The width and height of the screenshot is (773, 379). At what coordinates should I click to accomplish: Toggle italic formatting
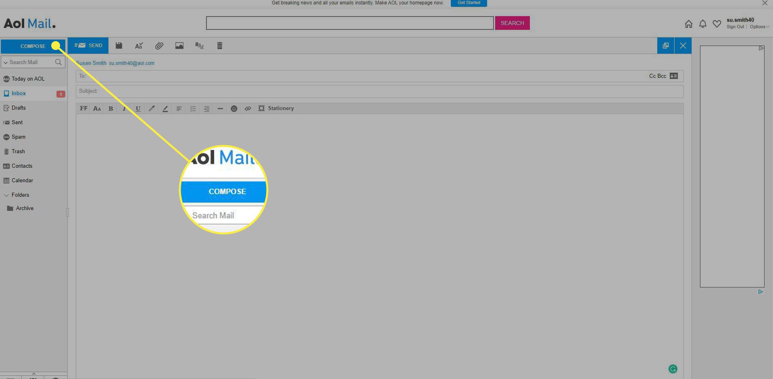coord(124,108)
